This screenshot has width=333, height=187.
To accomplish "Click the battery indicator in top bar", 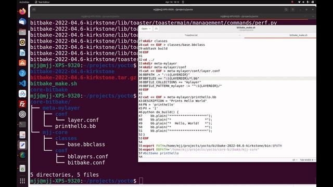I will [313, 2].
